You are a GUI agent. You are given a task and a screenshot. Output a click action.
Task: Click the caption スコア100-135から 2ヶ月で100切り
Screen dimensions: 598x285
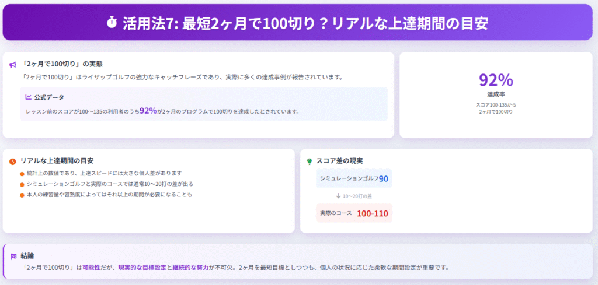tap(496, 108)
